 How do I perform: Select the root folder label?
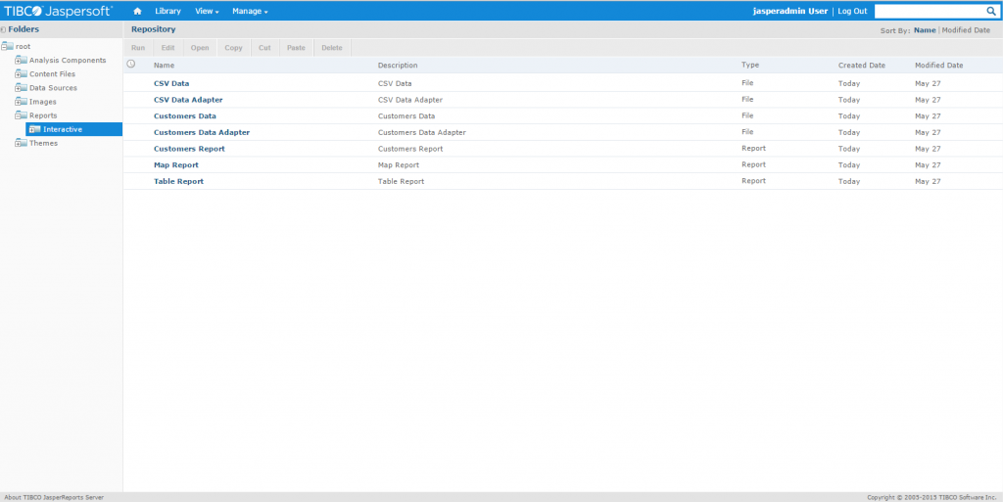pos(24,47)
